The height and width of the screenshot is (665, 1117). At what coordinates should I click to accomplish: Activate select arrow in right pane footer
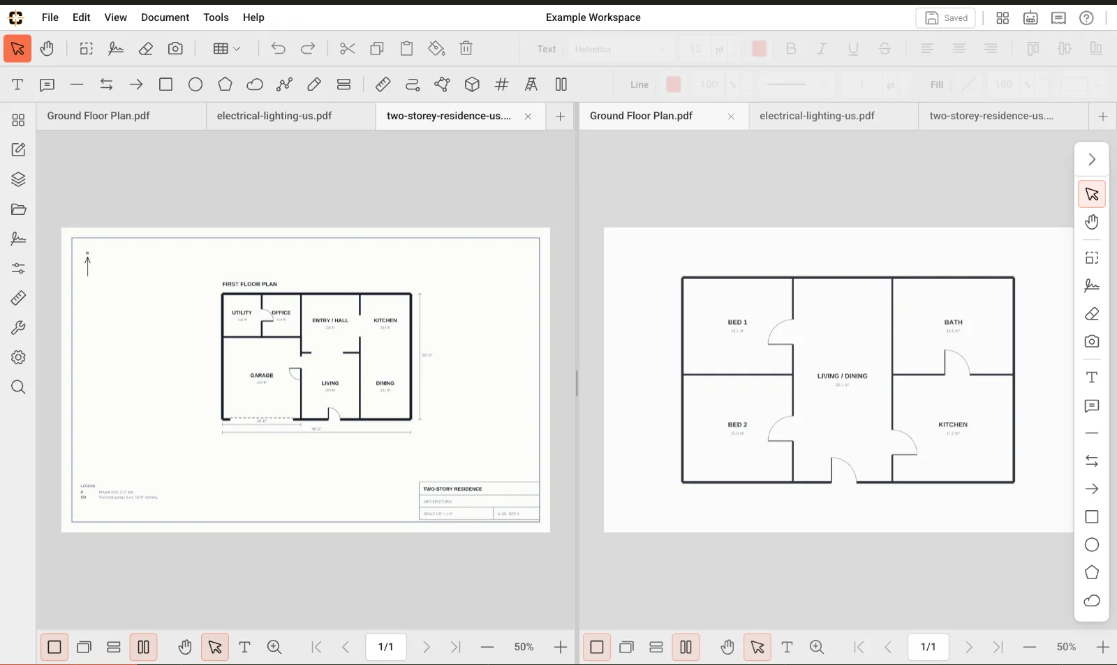tap(757, 648)
